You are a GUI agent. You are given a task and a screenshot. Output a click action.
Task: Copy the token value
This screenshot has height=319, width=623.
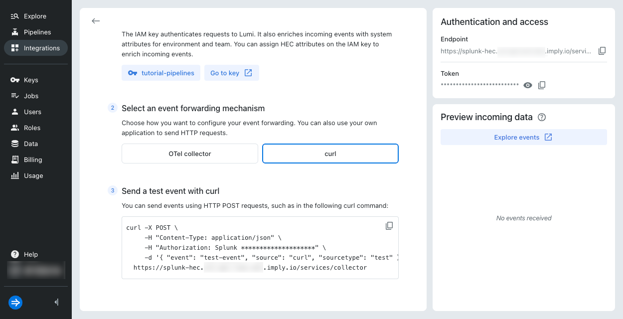point(542,85)
